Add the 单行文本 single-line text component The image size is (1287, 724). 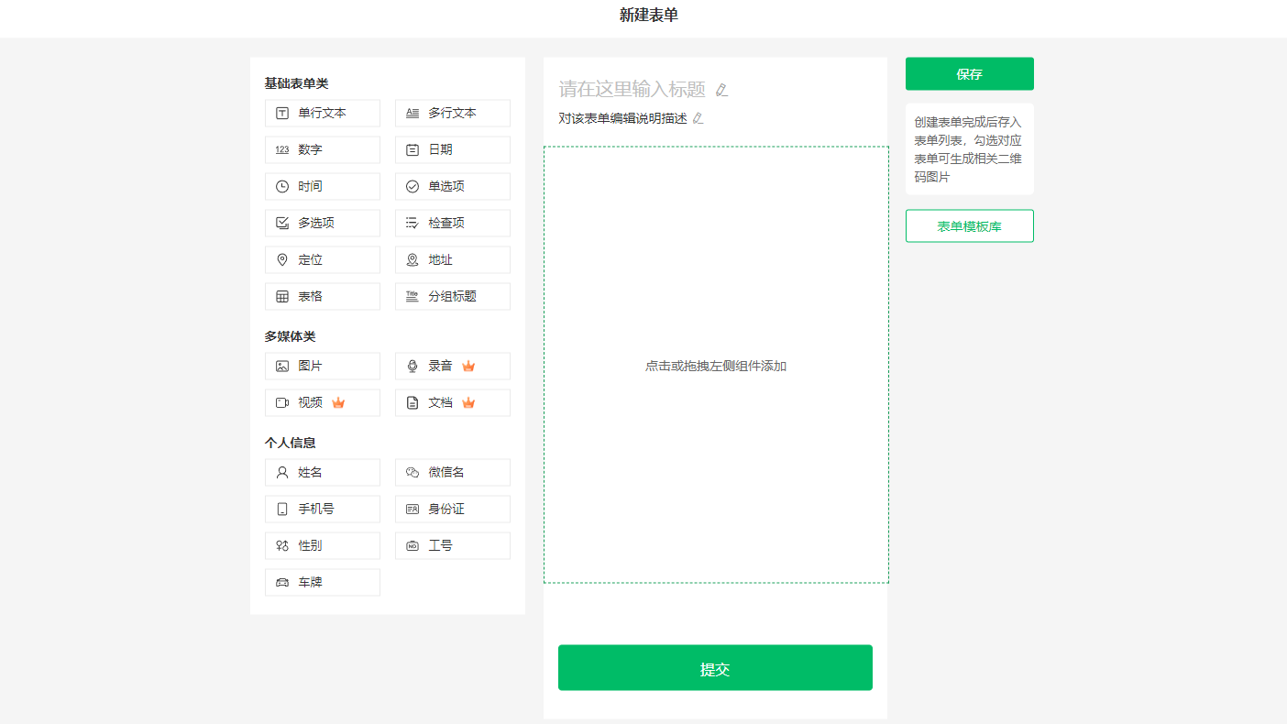click(322, 113)
